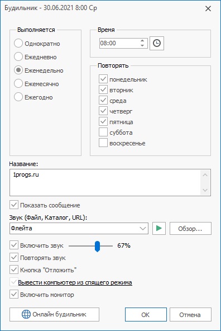221x331 pixels.
Task: Uncheck the понедельник day checkbox
Action: click(103, 79)
